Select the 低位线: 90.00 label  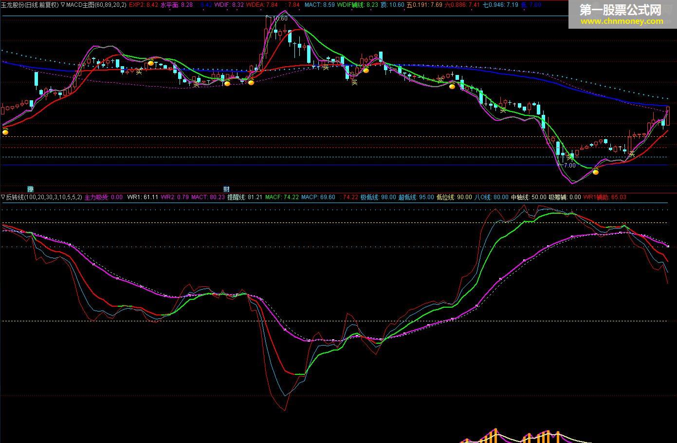click(454, 197)
